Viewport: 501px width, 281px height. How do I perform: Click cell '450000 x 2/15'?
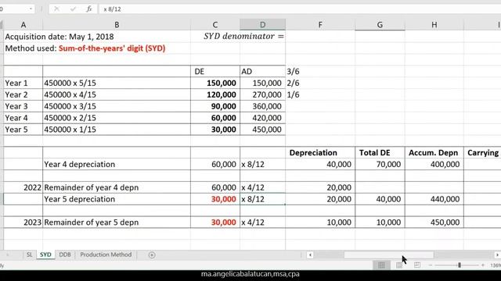point(117,118)
